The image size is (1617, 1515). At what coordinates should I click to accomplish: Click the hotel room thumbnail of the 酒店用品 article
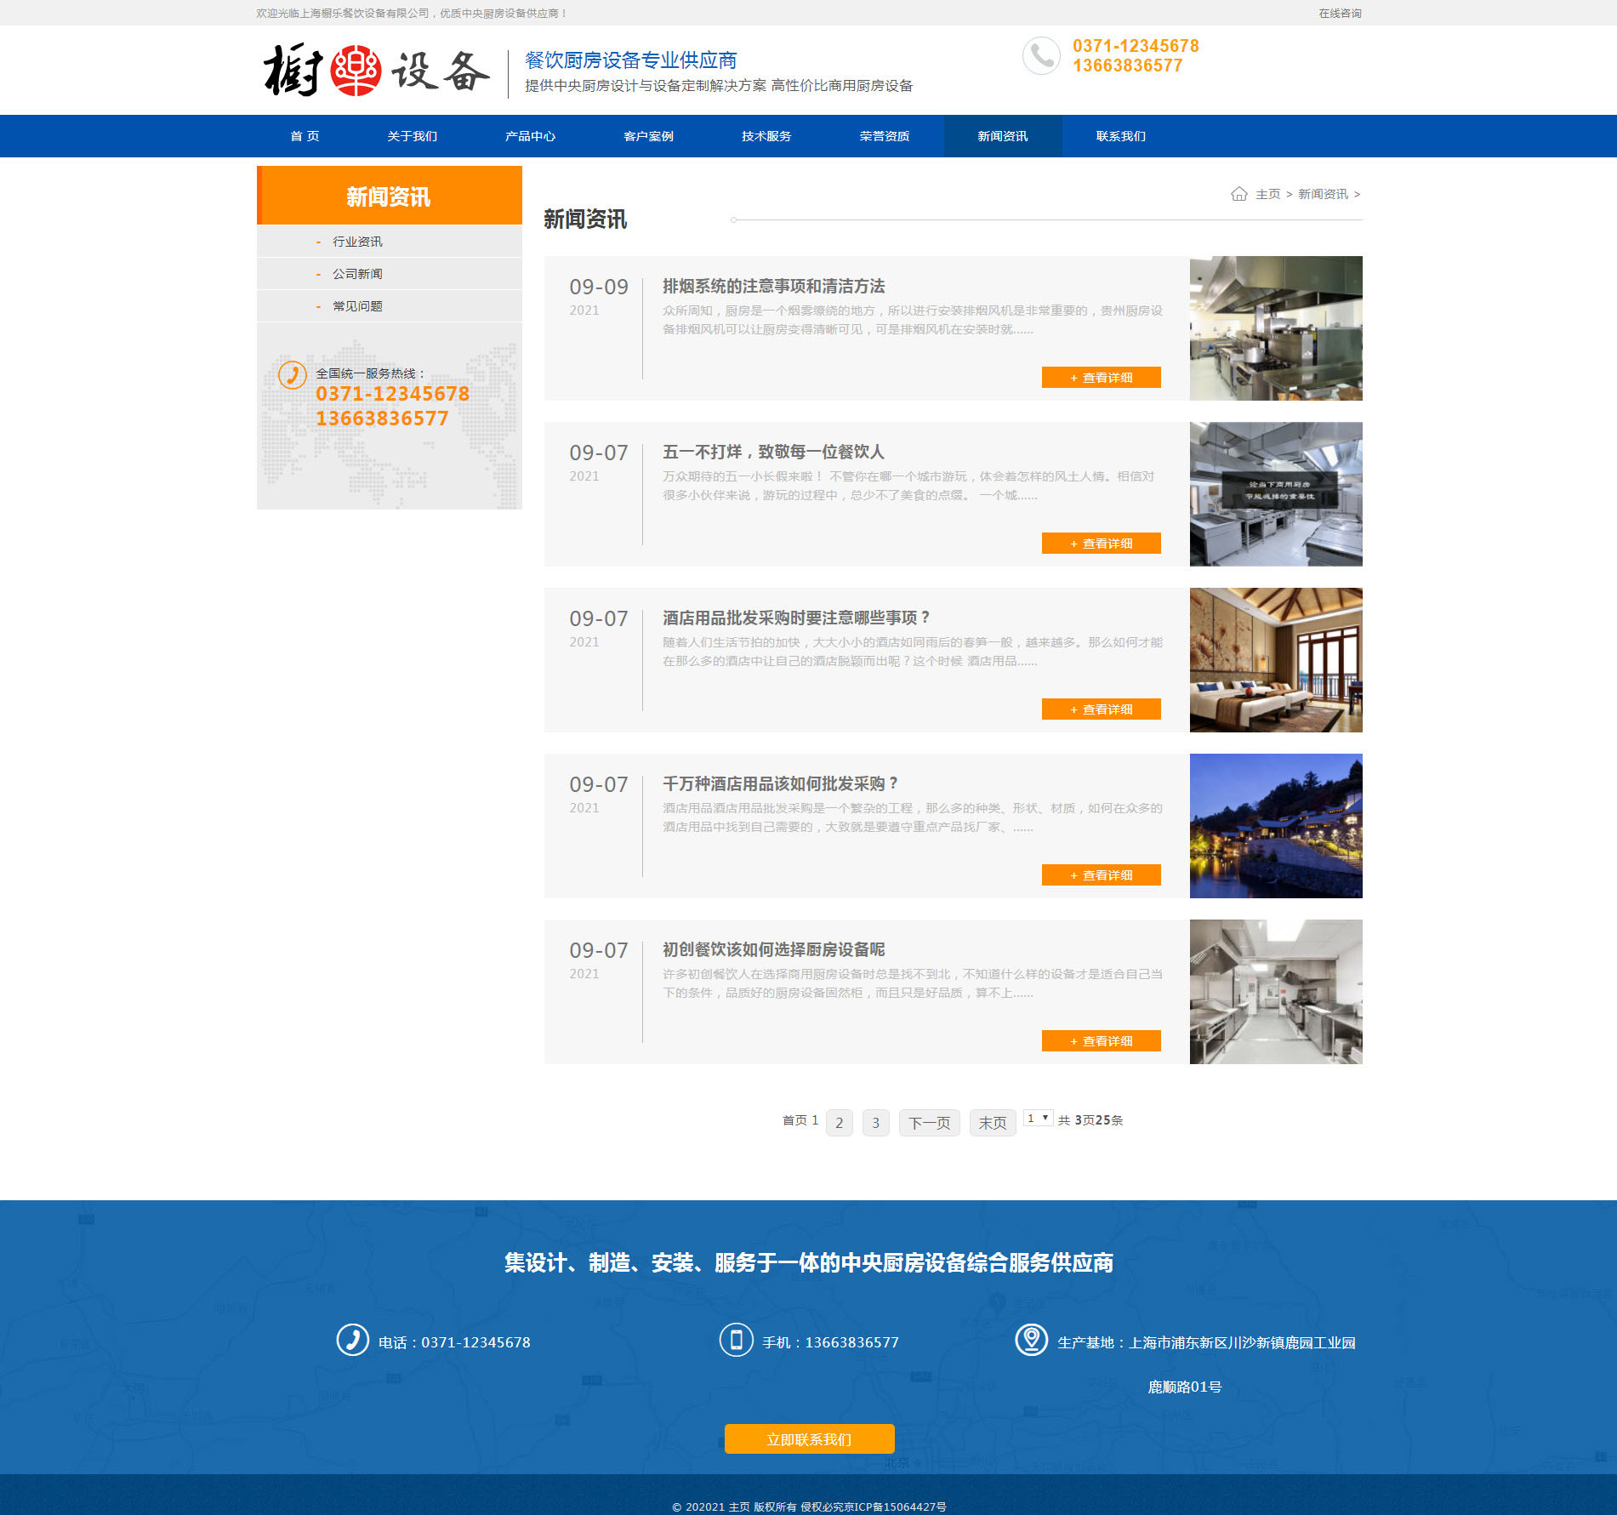click(1274, 660)
